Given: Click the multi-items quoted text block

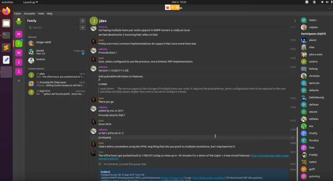Looking at the screenshot, I should (x=193, y=90).
